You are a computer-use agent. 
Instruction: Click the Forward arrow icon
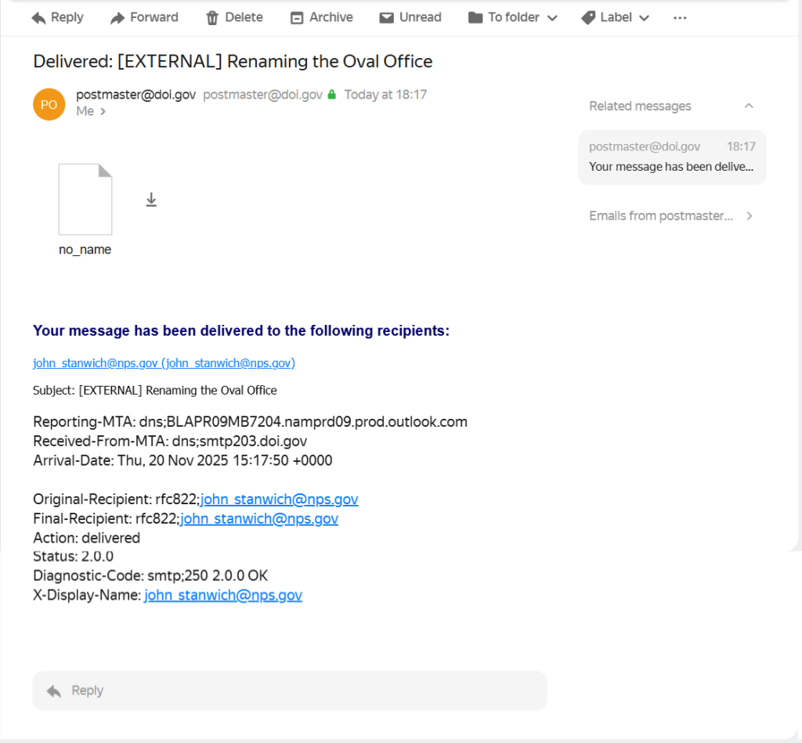pyautogui.click(x=117, y=18)
